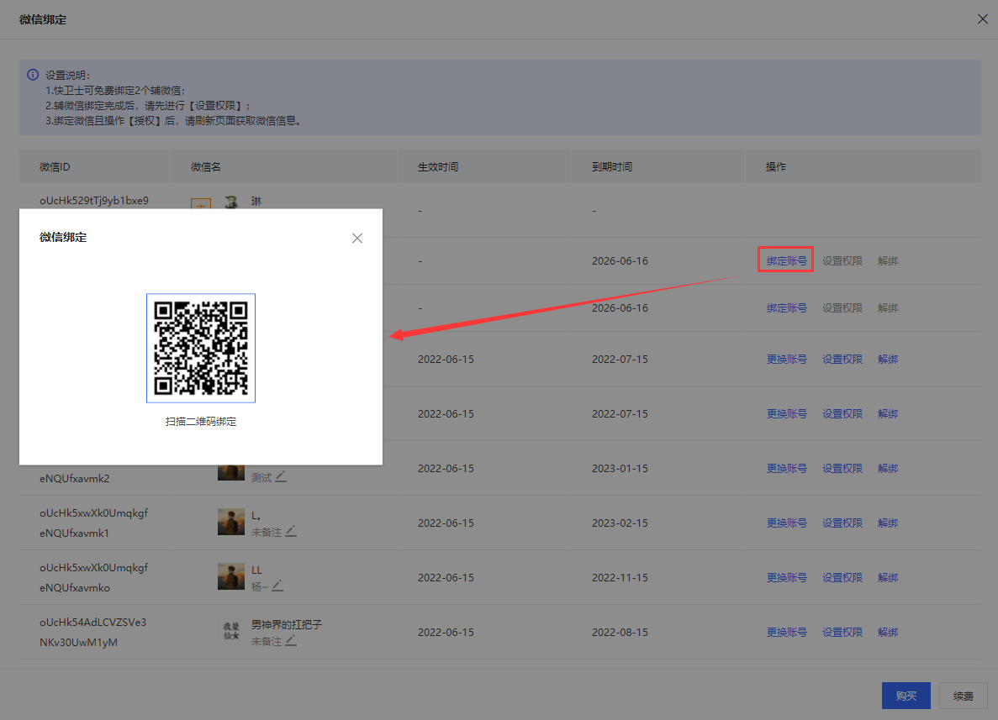Viewport: 998px width, 720px height.
Task: Click 更换账号 in the 2022-11-15 row
Action: point(787,577)
